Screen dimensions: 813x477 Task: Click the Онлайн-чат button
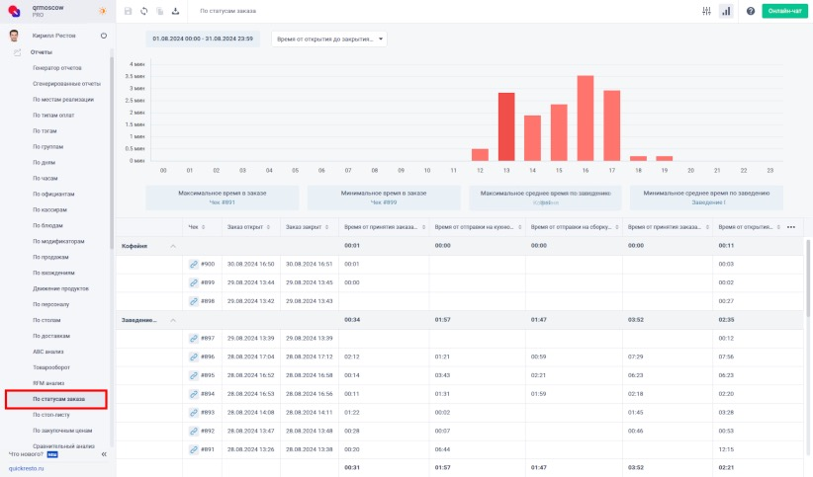tap(784, 11)
